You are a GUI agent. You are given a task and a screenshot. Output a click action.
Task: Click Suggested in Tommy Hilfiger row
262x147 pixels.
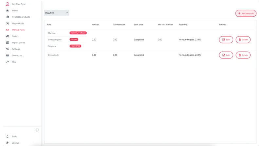click(139, 40)
